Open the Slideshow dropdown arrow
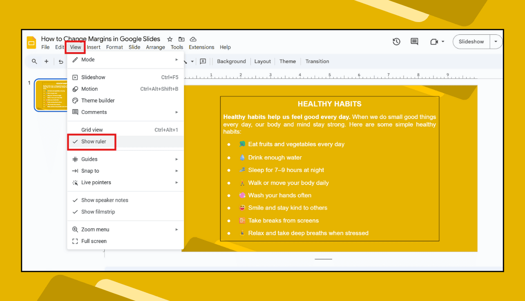This screenshot has height=301, width=525. tap(496, 41)
